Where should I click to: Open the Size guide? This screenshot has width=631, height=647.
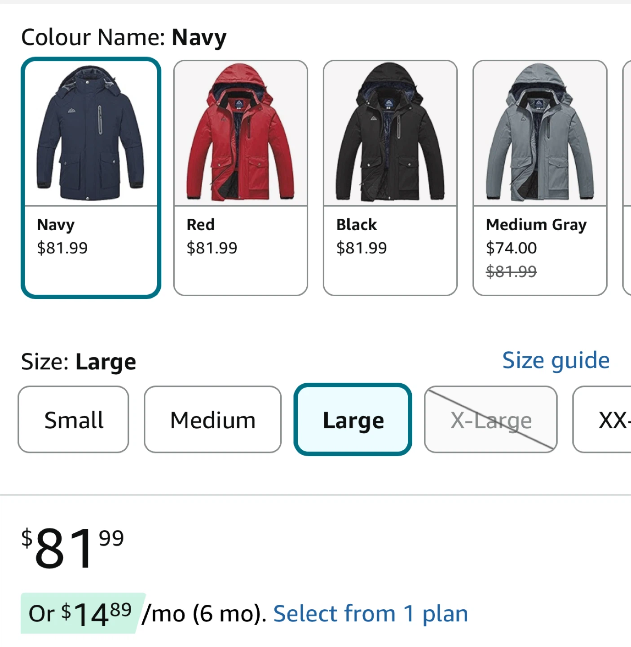point(556,360)
